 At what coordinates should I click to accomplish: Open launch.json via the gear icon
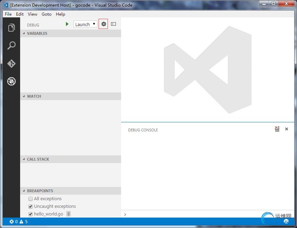(x=103, y=24)
